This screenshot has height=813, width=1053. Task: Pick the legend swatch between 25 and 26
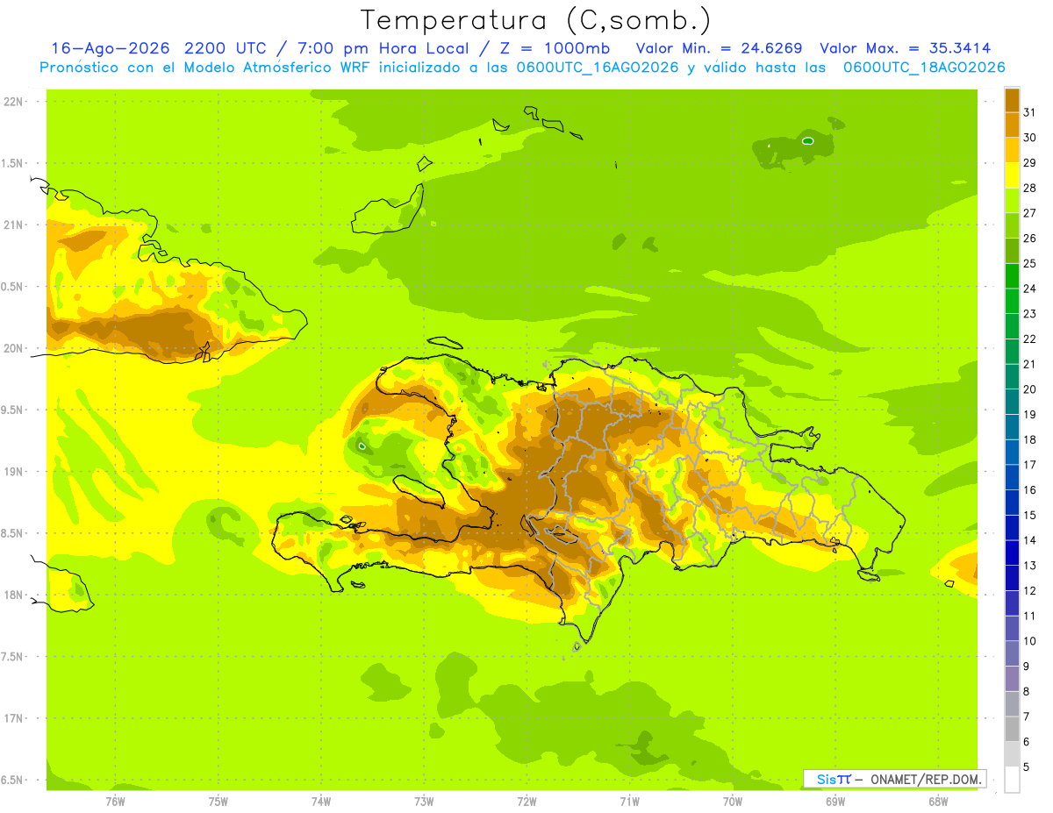pos(1012,251)
